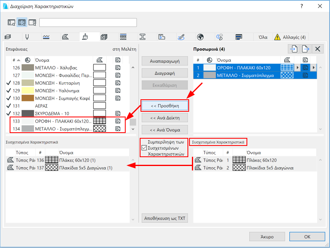The width and height of the screenshot is (330, 248).
Task: Toggle the highlighted second search mode icon
Action: (x=22, y=23)
